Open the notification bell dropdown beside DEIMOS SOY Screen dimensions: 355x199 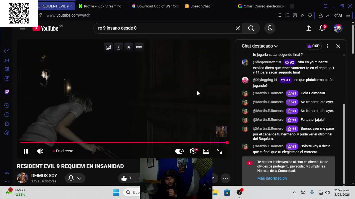tap(75, 178)
